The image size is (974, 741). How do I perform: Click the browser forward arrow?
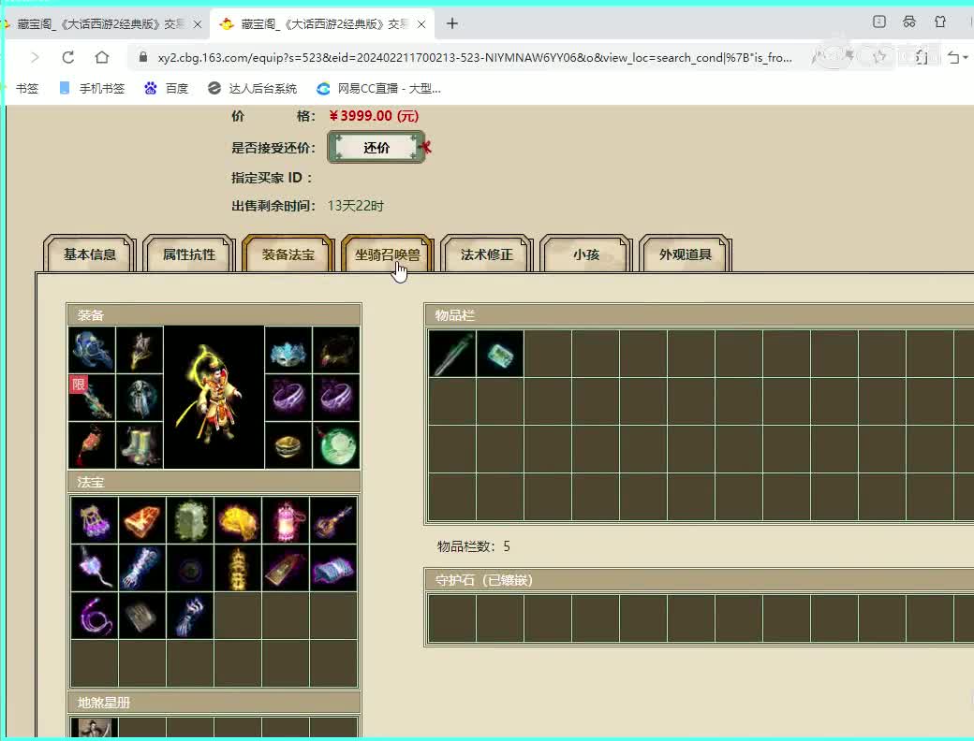(x=35, y=57)
